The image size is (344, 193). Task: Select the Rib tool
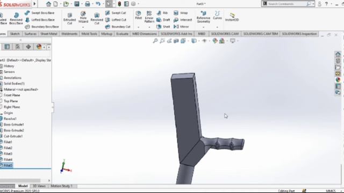[x=162, y=13]
